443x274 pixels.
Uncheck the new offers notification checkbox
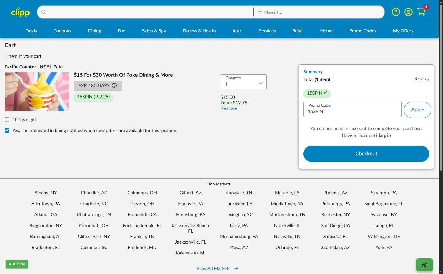tap(7, 130)
